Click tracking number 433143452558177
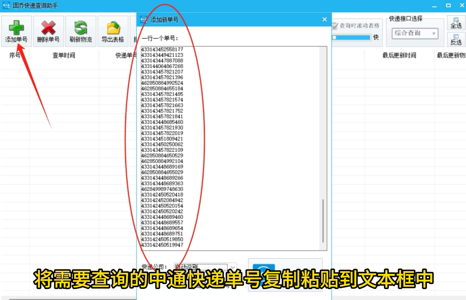This screenshot has height=300, width=466. click(162, 49)
